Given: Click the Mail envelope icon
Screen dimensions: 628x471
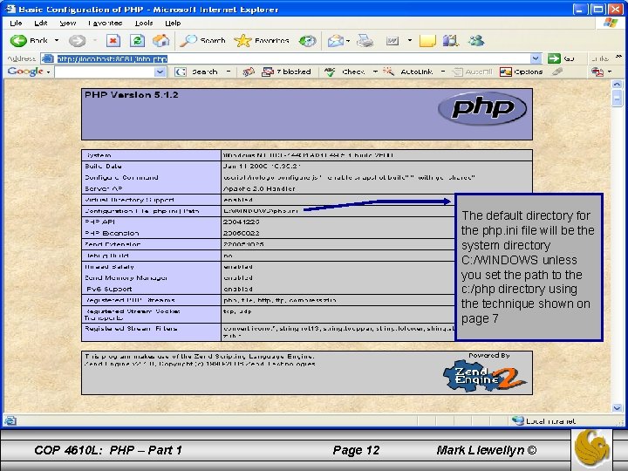Looking at the screenshot, I should [336, 40].
